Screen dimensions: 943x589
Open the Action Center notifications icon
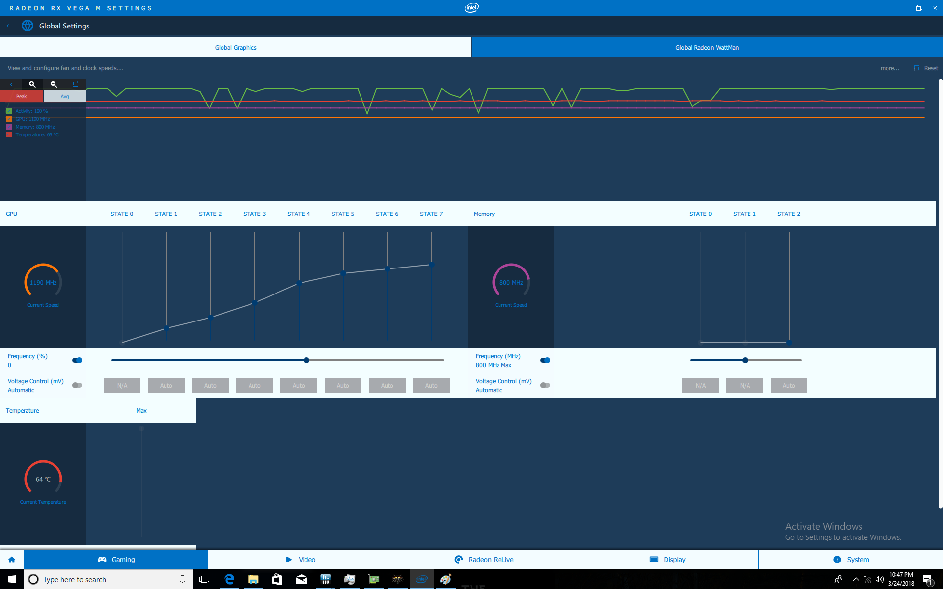tap(928, 579)
